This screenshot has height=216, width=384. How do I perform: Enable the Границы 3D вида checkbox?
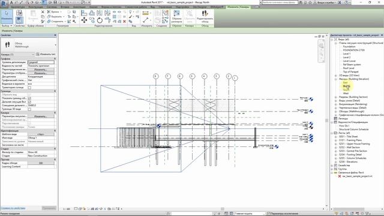(29, 109)
